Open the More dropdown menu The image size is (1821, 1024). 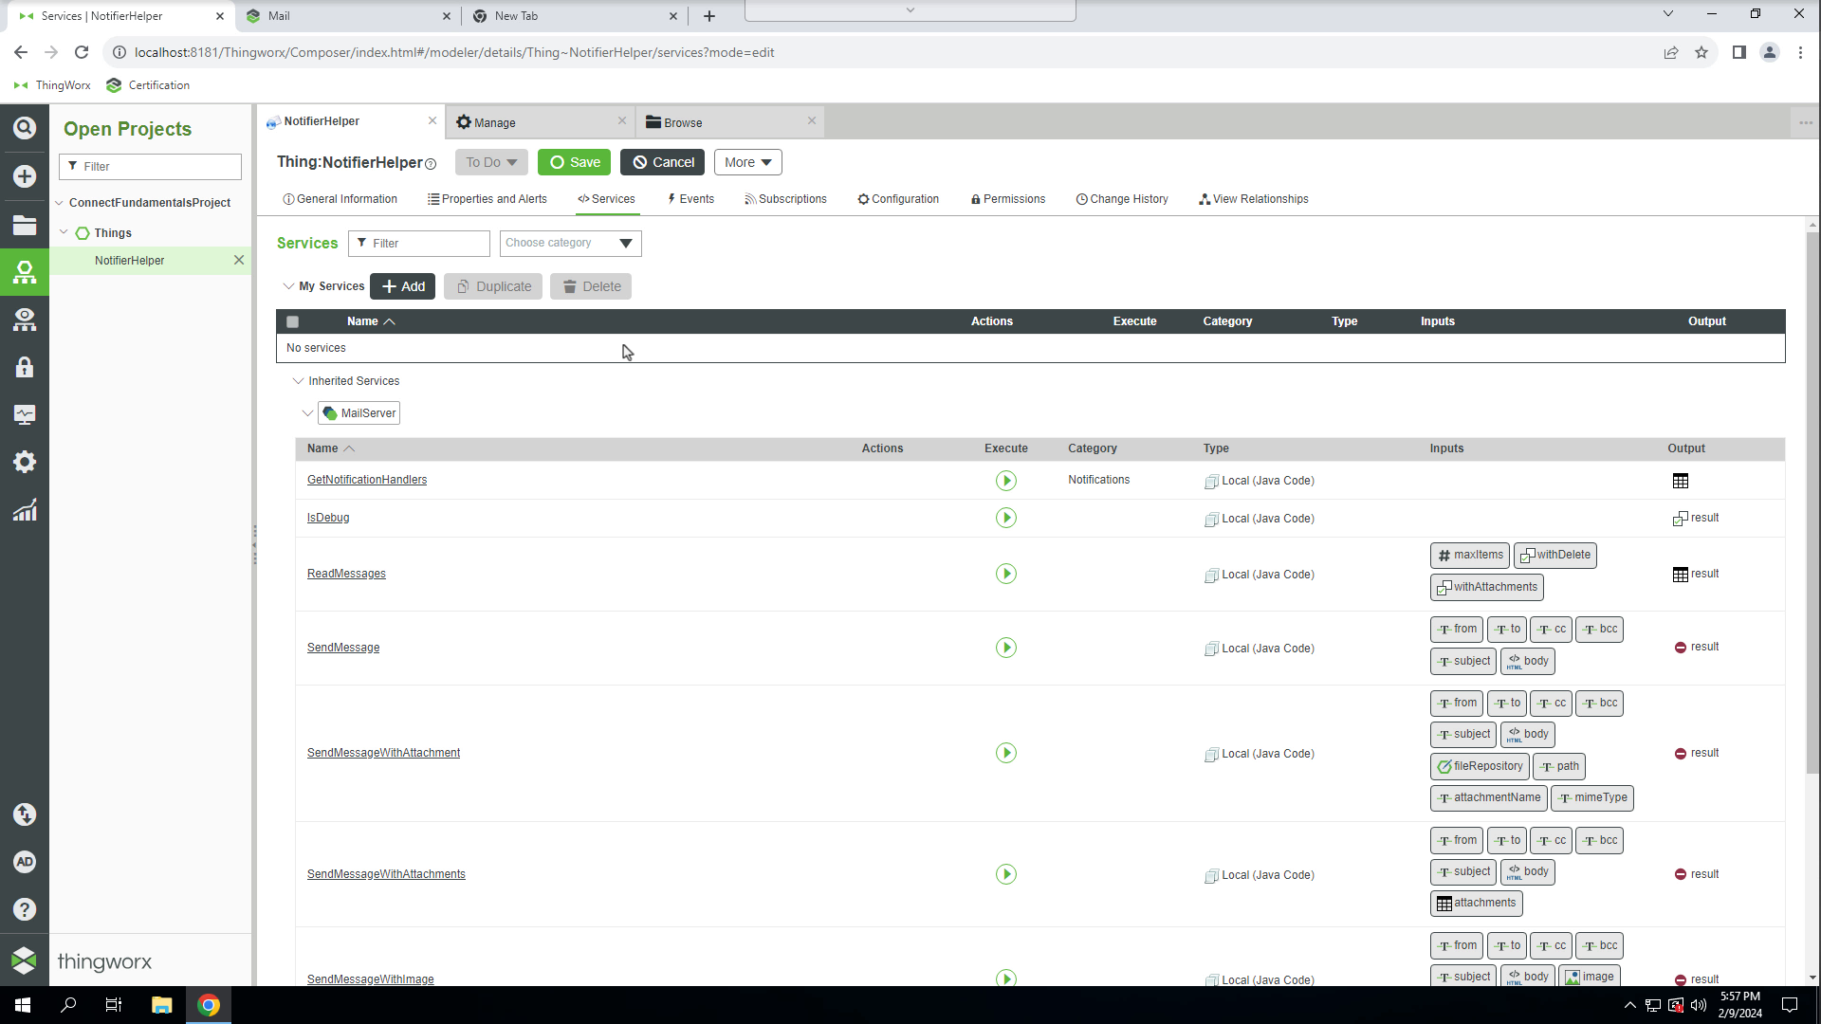point(747,162)
